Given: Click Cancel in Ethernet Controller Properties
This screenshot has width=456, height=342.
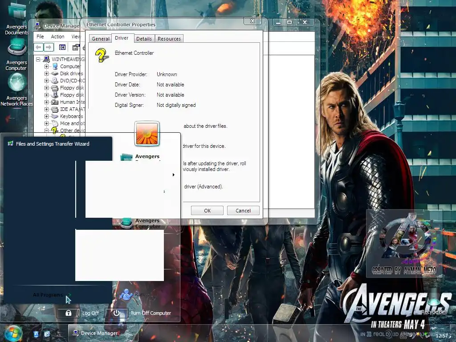Looking at the screenshot, I should click(x=243, y=211).
